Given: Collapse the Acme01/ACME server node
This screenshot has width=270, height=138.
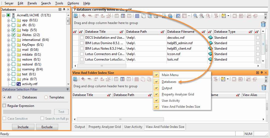Looking at the screenshot, I should tap(4, 15).
